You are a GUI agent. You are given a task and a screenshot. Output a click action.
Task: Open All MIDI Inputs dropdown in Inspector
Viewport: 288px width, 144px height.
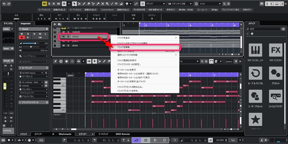tap(31, 73)
